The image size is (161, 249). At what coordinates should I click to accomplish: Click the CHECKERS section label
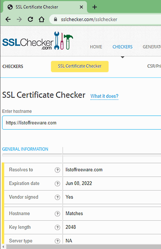(13, 66)
